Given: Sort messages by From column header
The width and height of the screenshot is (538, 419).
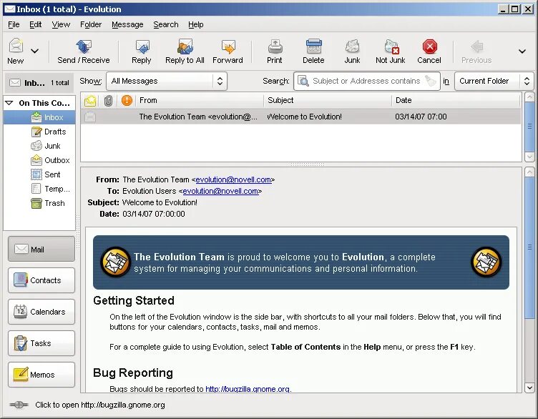Looking at the screenshot, I should tap(200, 101).
